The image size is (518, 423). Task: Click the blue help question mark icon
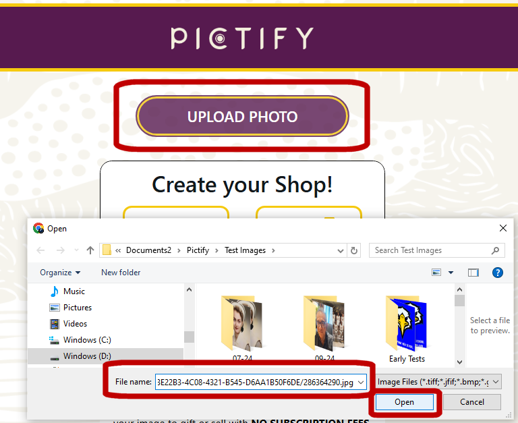coord(498,273)
